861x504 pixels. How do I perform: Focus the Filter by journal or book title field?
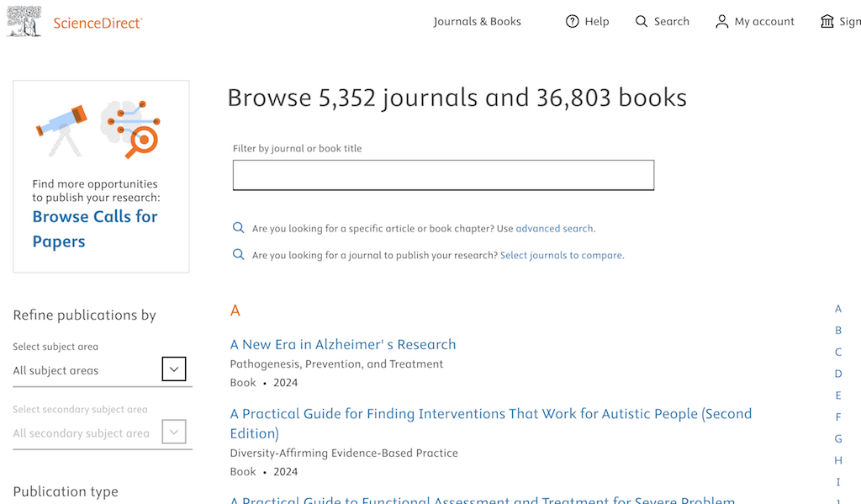pyautogui.click(x=443, y=175)
